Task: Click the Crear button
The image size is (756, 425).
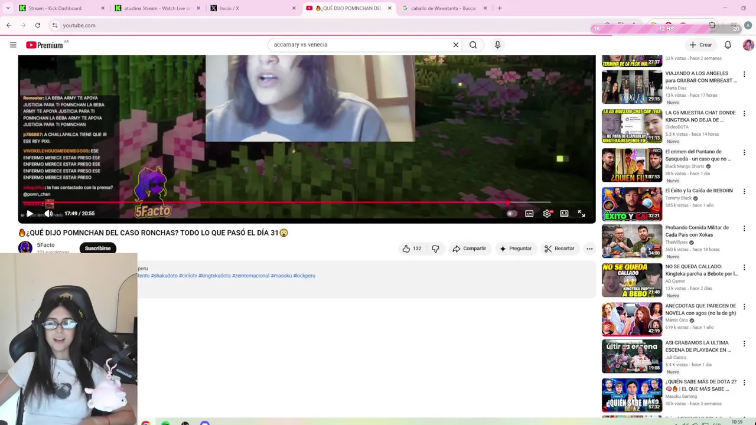Action: point(700,45)
